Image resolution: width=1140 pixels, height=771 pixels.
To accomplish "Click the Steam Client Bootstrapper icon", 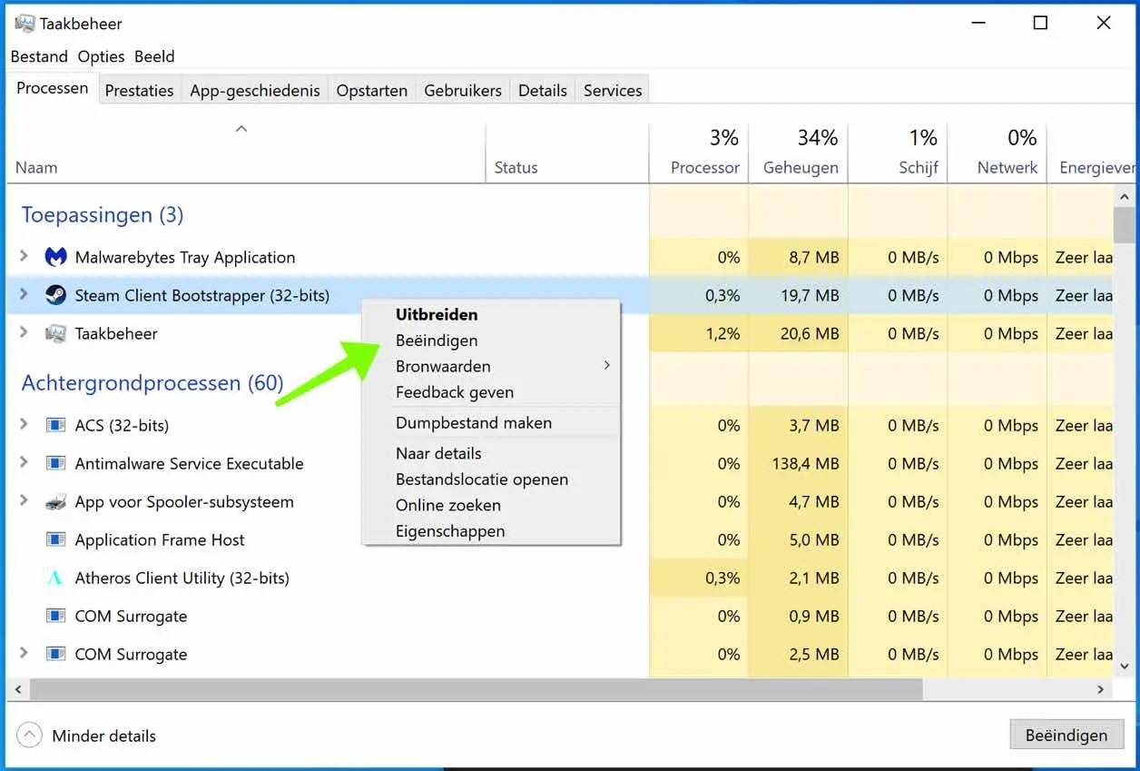I will coord(55,295).
